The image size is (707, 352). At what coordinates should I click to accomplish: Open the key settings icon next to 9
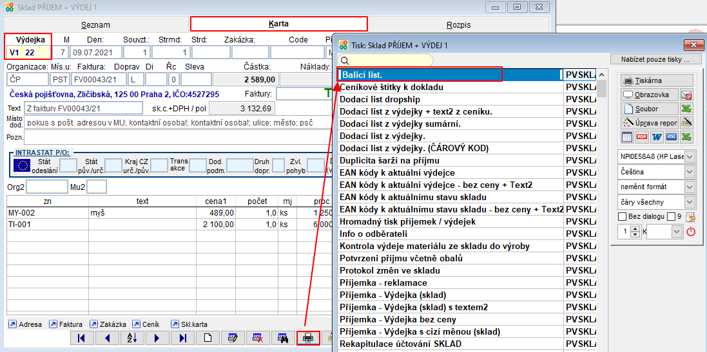690,218
